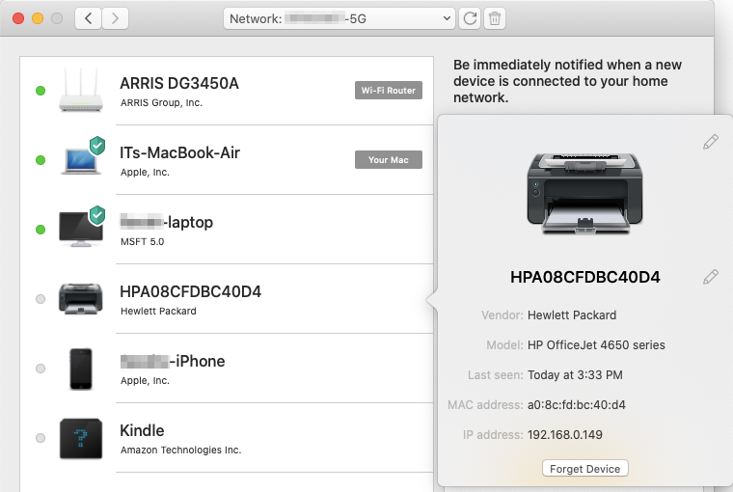Click MSFT 5.0 vendor text

click(x=142, y=242)
